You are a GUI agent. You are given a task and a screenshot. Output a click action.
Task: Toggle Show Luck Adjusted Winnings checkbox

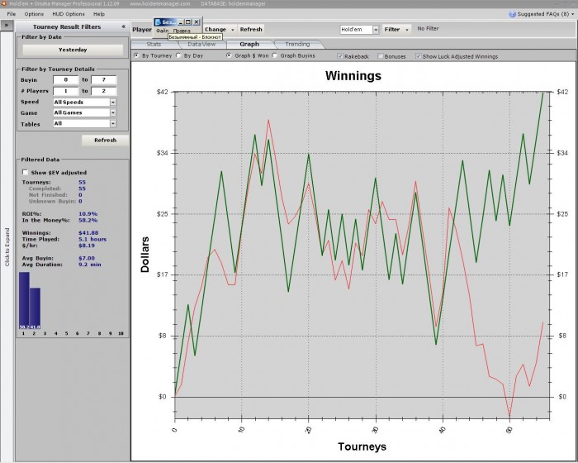419,56
